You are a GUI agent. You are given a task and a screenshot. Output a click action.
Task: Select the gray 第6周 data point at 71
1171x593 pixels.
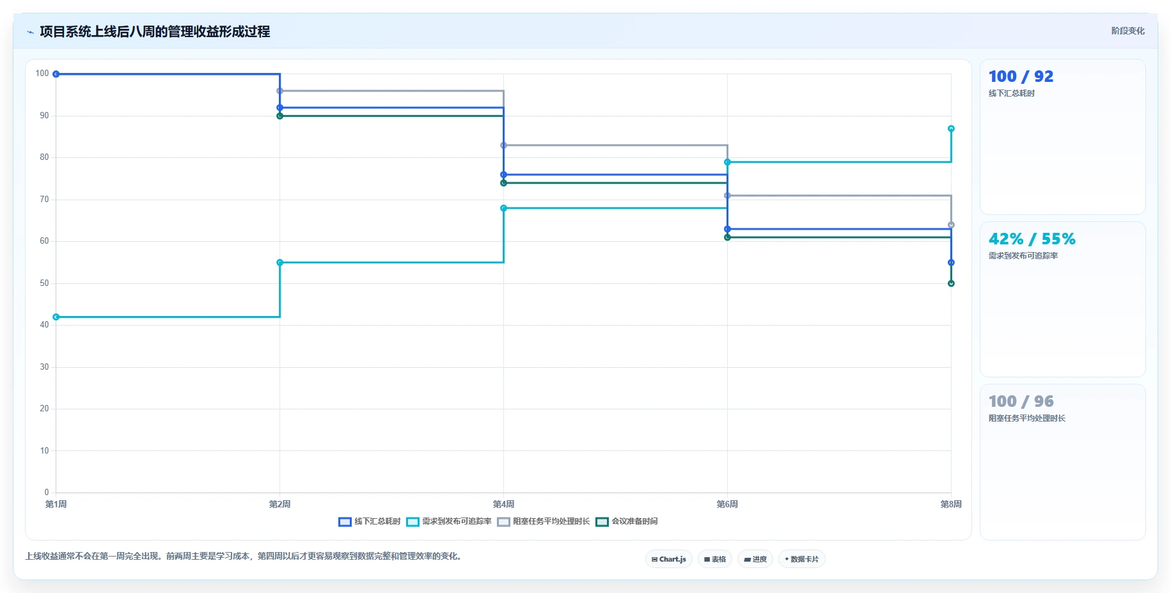pos(727,196)
